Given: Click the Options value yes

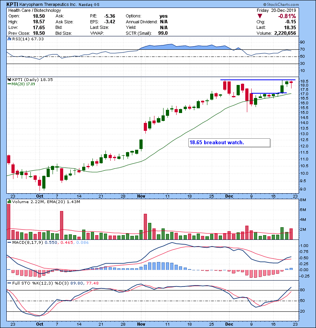Looking at the screenshot, I should click(x=164, y=16).
